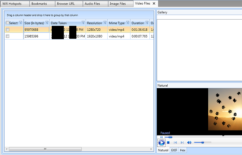242x155 pixels.
Task: Click the 1920x1080 resolution cell
Action: point(96,36)
